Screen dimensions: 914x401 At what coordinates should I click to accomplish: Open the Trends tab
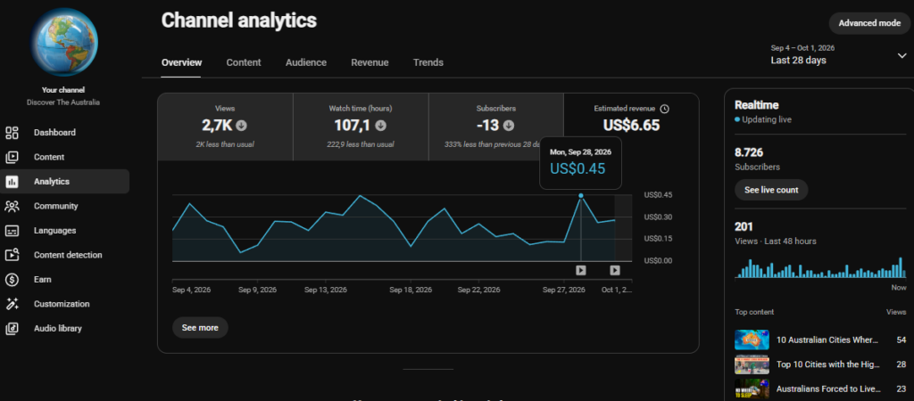[x=428, y=62]
